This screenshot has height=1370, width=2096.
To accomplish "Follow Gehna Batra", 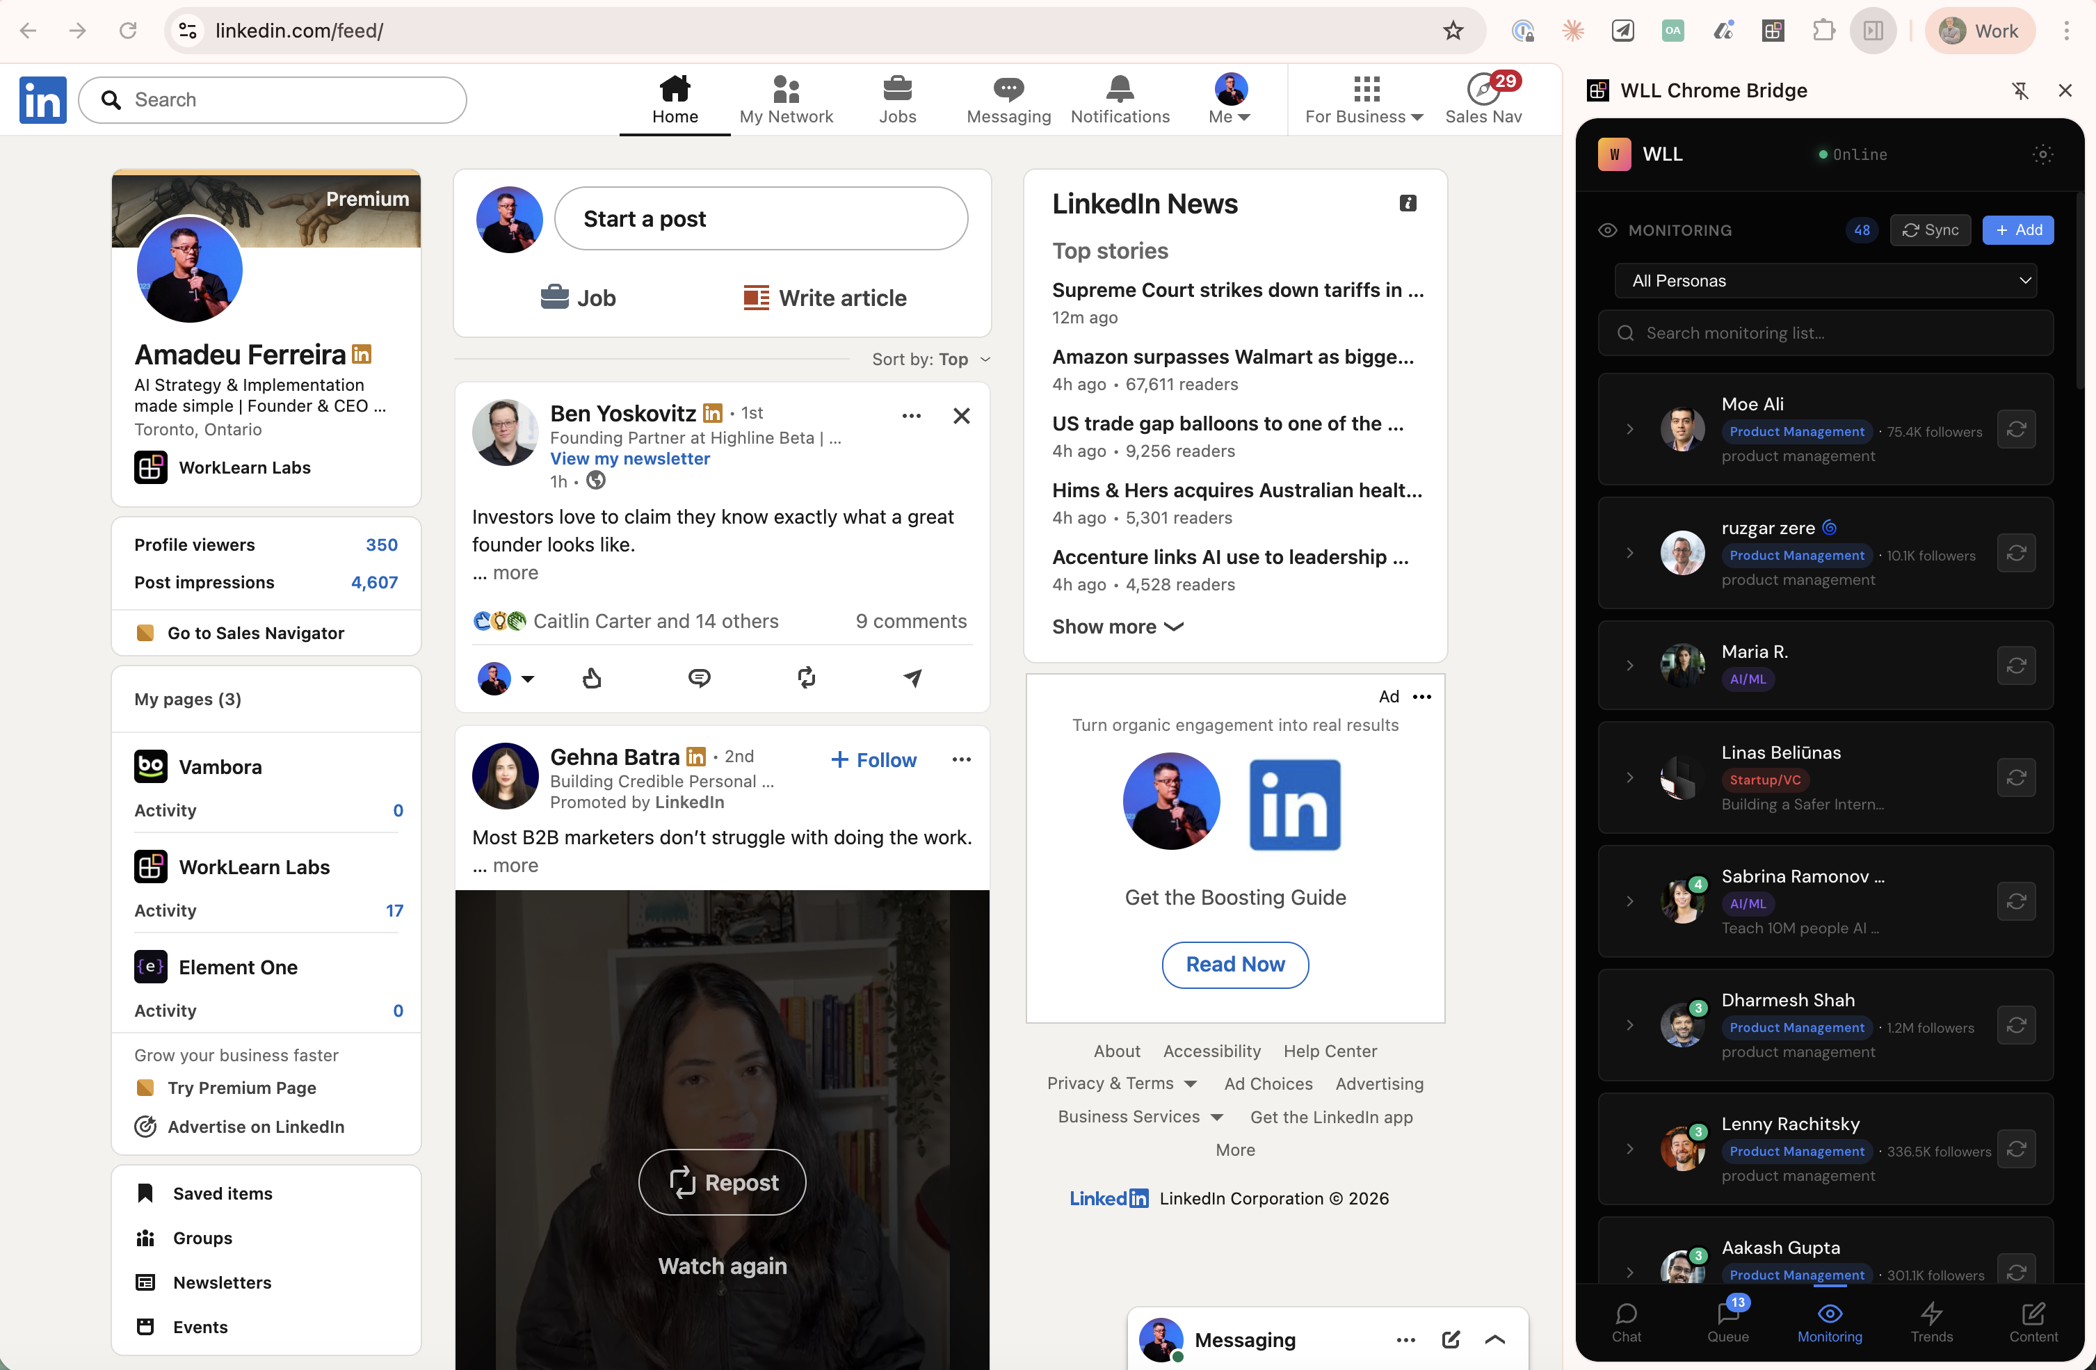I will [873, 759].
